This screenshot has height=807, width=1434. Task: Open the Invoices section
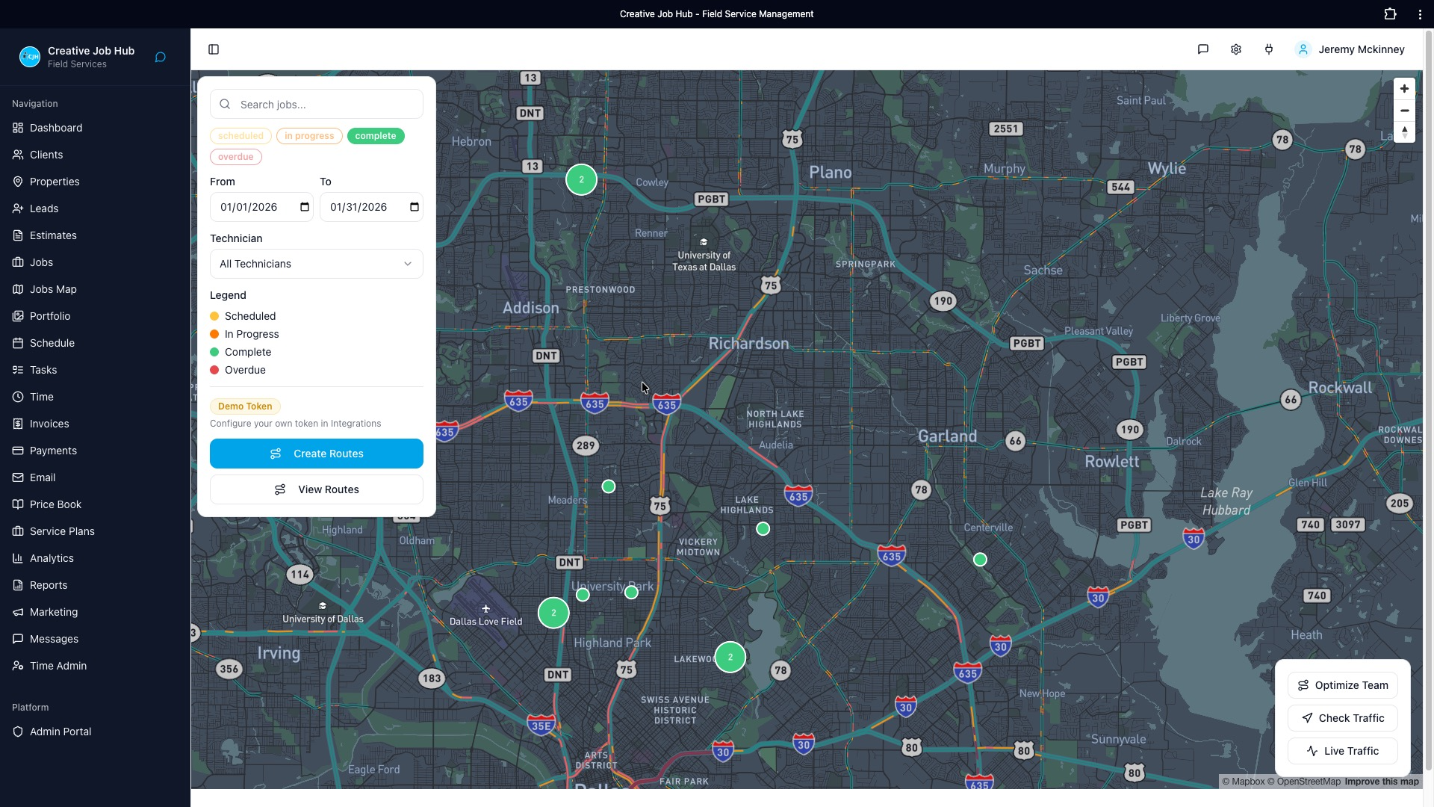[x=49, y=423]
